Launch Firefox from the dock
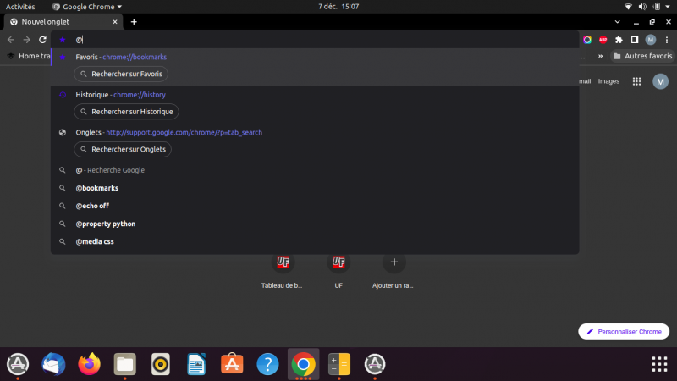Image resolution: width=677 pixels, height=381 pixels. pos(88,364)
